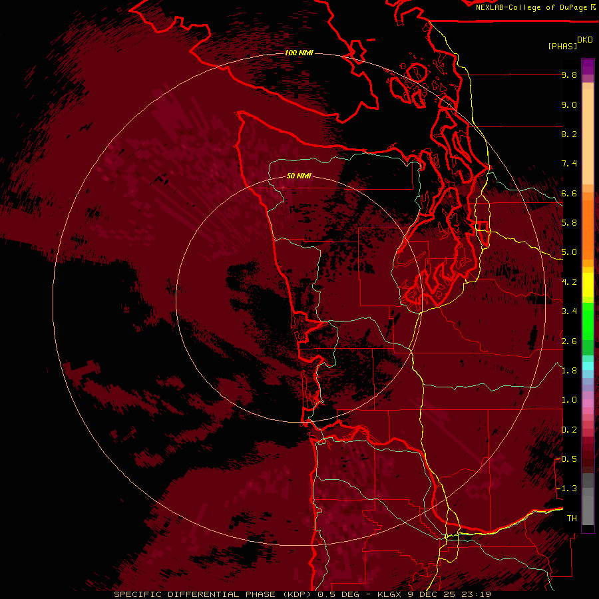Screen dimensions: 599x599
Task: Click the 7.4 value on color scale
Action: [x=569, y=164]
